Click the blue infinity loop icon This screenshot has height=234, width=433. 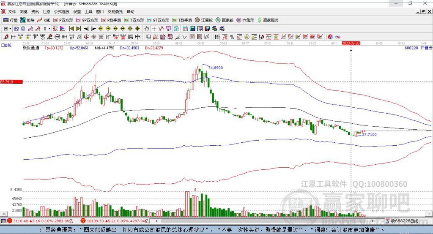tap(338, 37)
